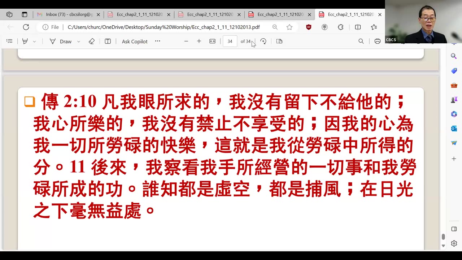Open the sidebar Games panel
The height and width of the screenshot is (260, 462).
(x=454, y=100)
